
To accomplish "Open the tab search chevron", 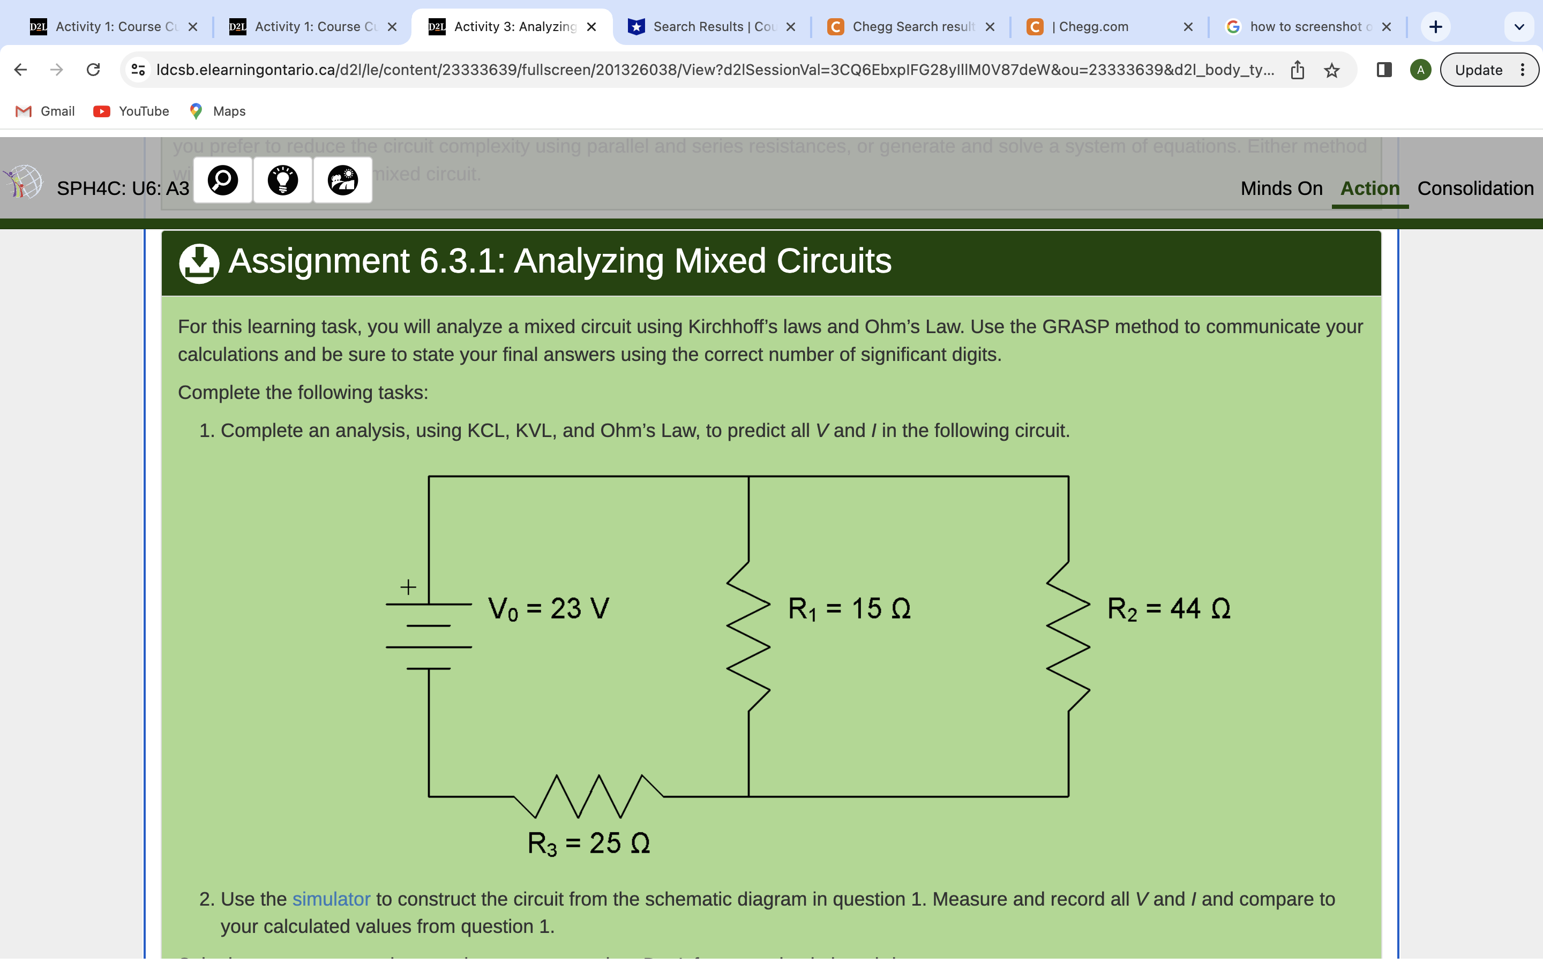I will [1519, 26].
